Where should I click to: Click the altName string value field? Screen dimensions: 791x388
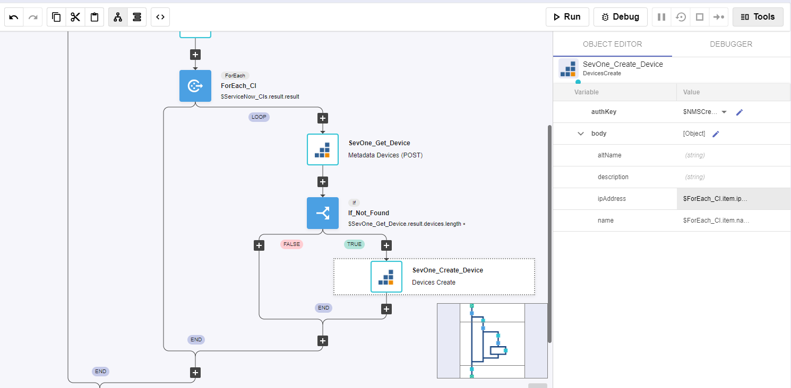[734, 155]
